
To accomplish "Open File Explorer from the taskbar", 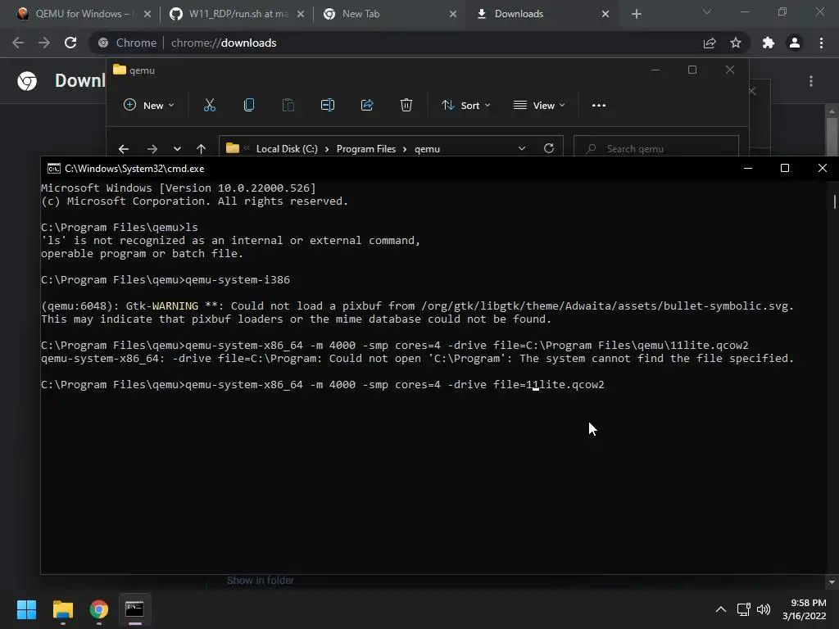I will pos(62,609).
